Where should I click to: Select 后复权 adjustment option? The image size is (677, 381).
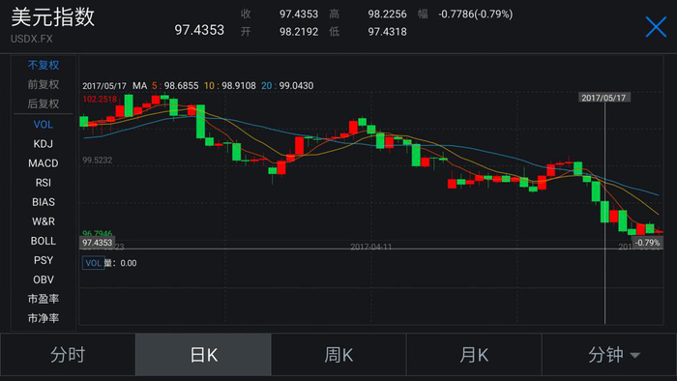pos(44,104)
